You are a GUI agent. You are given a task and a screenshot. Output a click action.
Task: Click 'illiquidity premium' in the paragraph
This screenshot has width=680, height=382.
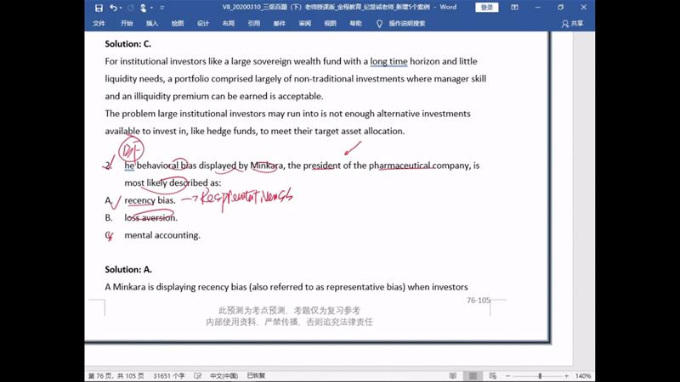click(172, 96)
